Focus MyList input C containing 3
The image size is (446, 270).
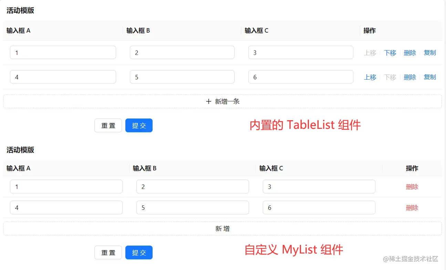pos(319,187)
